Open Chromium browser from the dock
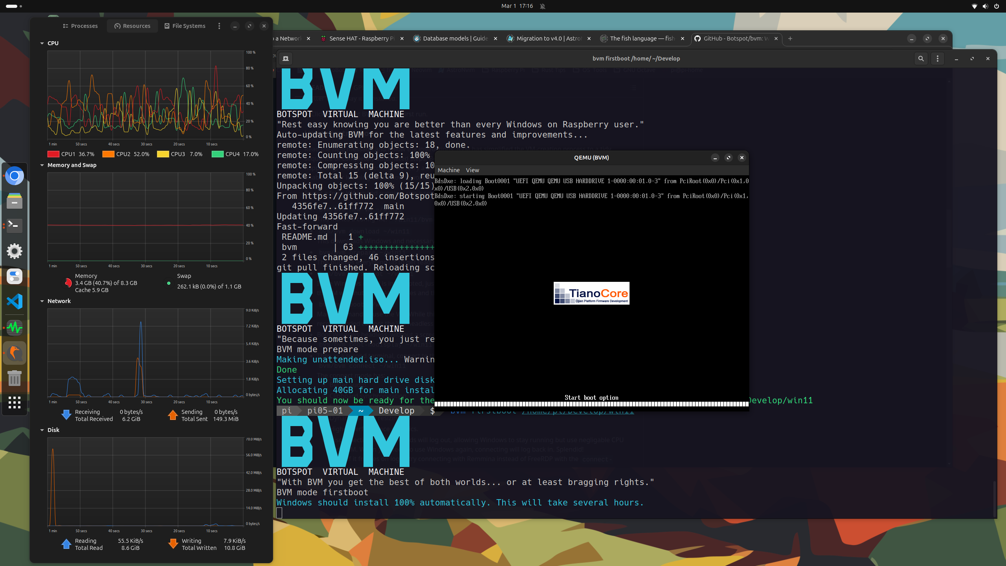This screenshot has height=566, width=1006. (x=15, y=176)
